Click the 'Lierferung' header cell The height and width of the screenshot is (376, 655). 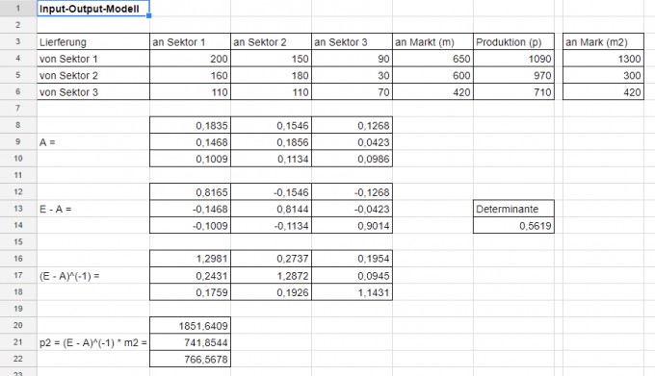coord(93,41)
